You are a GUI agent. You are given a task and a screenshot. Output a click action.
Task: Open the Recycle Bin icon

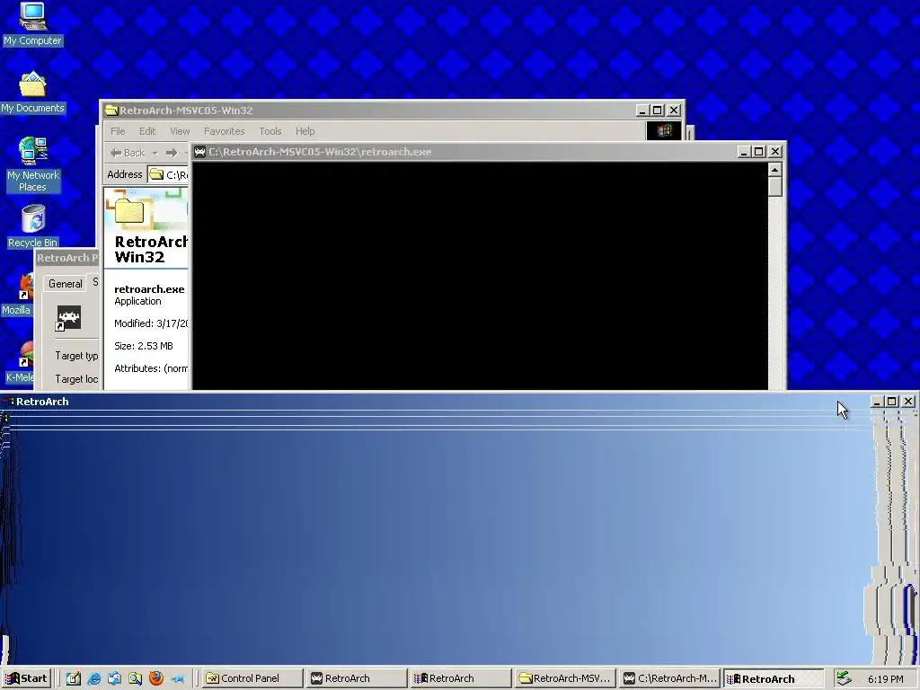(x=33, y=226)
